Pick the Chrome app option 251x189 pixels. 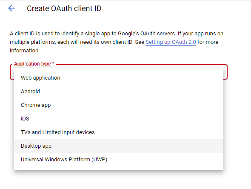coord(119,105)
